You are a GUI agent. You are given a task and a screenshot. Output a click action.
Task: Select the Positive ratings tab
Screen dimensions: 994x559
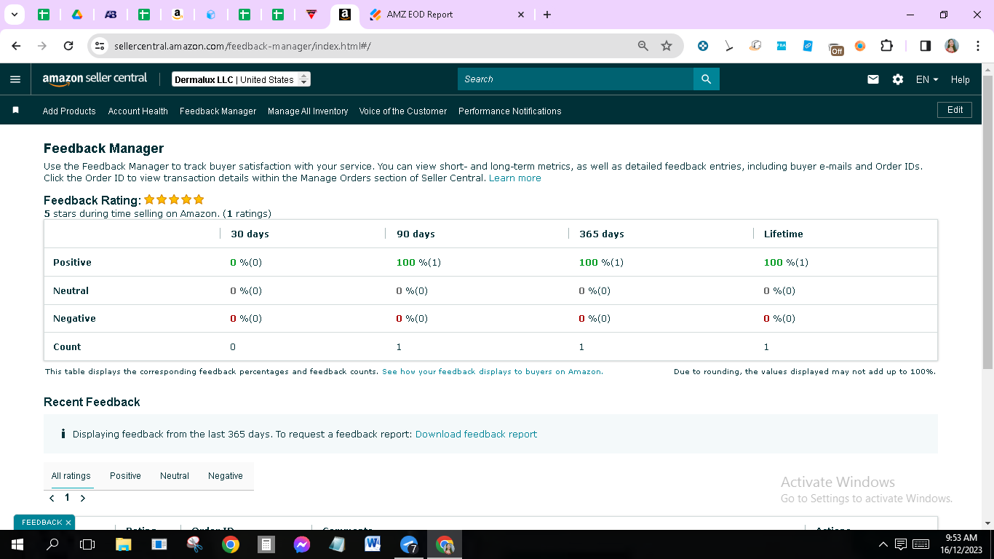pos(125,476)
